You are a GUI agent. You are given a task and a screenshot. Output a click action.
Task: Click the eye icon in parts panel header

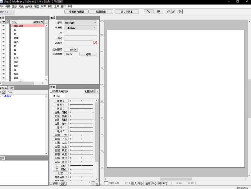[x=4, y=22]
